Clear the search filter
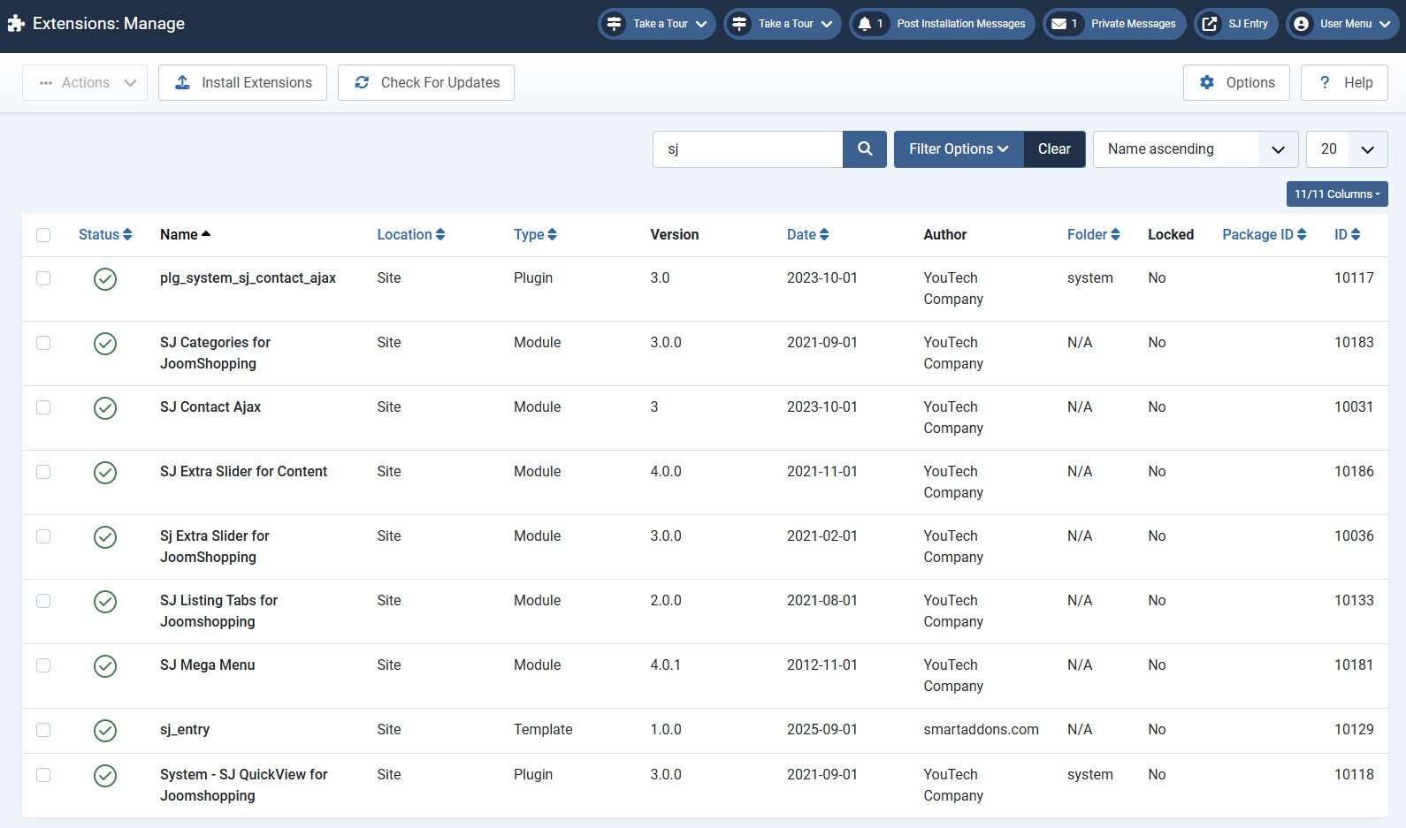The height and width of the screenshot is (828, 1406). coord(1054,149)
